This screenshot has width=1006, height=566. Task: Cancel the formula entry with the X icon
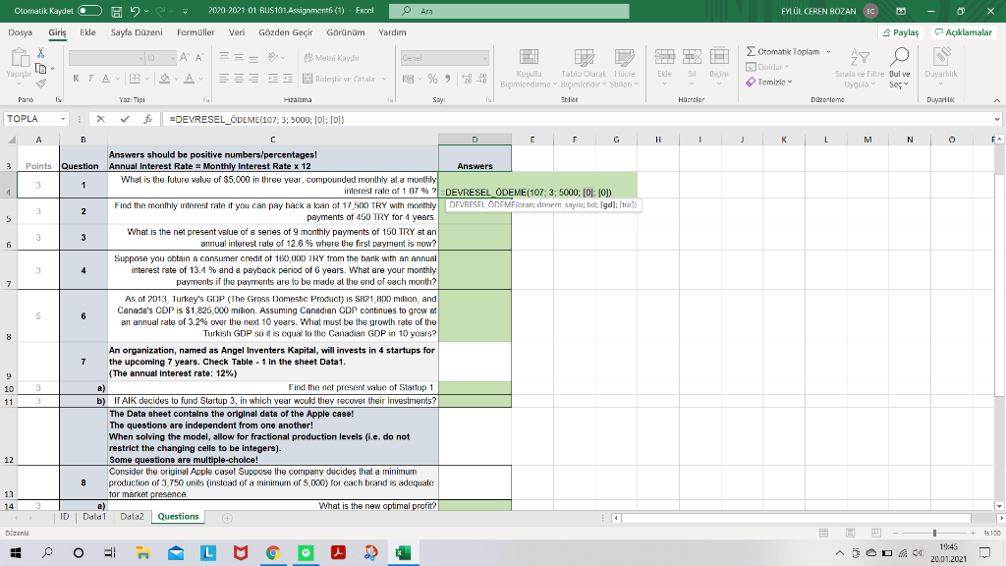click(x=101, y=119)
